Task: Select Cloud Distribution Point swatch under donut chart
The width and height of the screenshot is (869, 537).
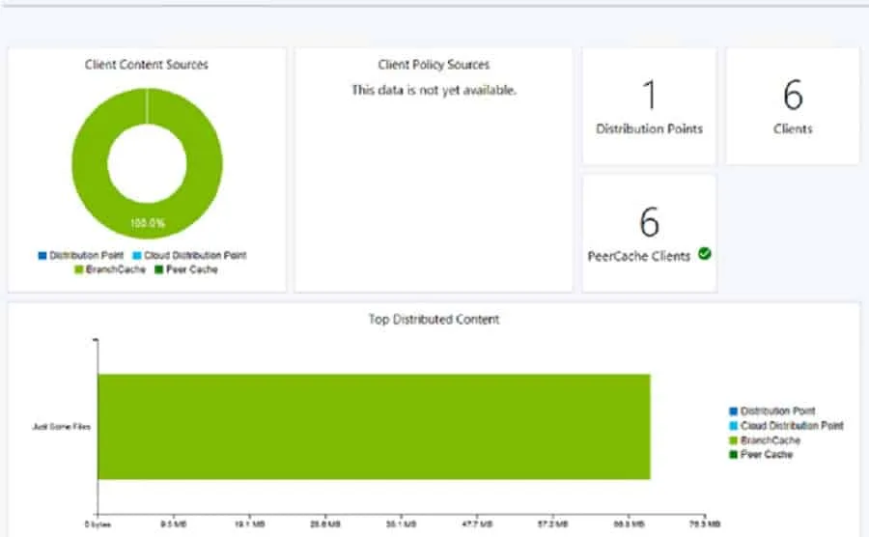Action: pos(138,256)
